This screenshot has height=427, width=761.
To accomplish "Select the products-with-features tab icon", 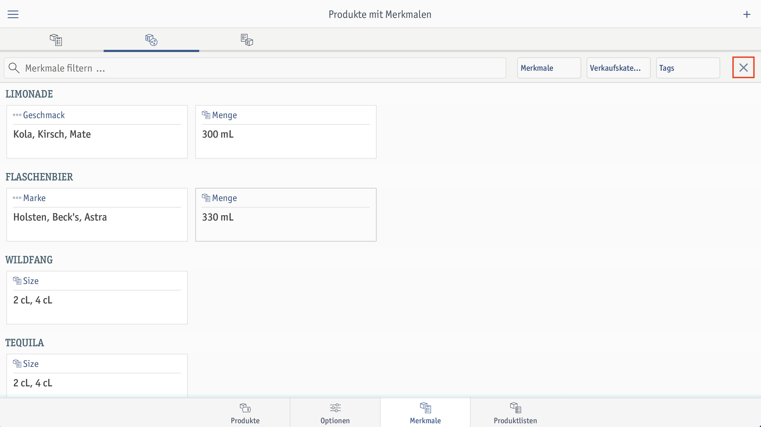I will [151, 40].
